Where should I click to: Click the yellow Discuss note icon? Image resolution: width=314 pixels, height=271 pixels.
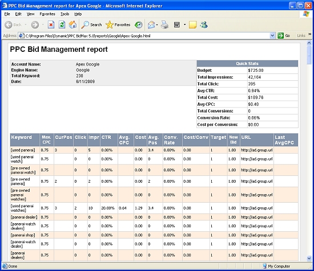pyautogui.click(x=192, y=24)
